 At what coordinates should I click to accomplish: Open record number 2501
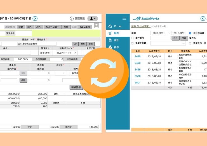coord(138,83)
